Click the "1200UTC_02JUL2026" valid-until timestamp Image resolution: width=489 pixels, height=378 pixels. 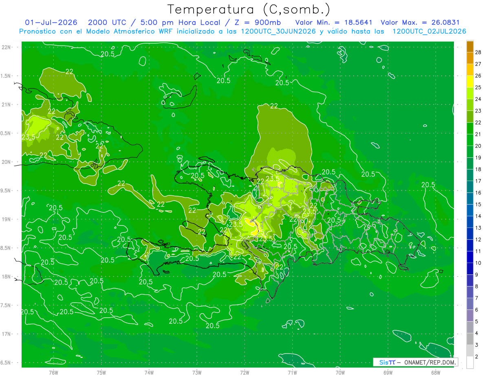point(429,31)
